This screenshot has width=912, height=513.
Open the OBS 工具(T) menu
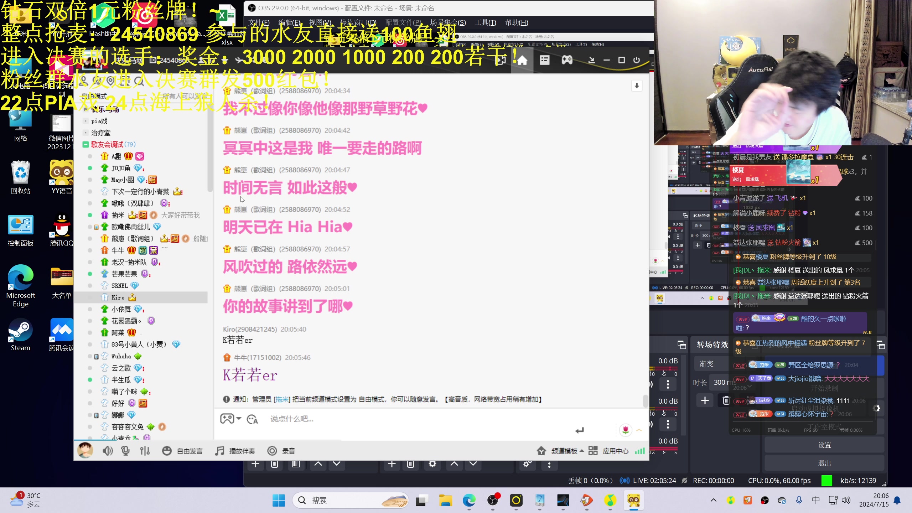pyautogui.click(x=485, y=23)
